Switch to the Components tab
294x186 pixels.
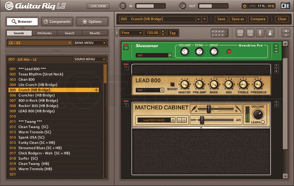tap(58, 22)
